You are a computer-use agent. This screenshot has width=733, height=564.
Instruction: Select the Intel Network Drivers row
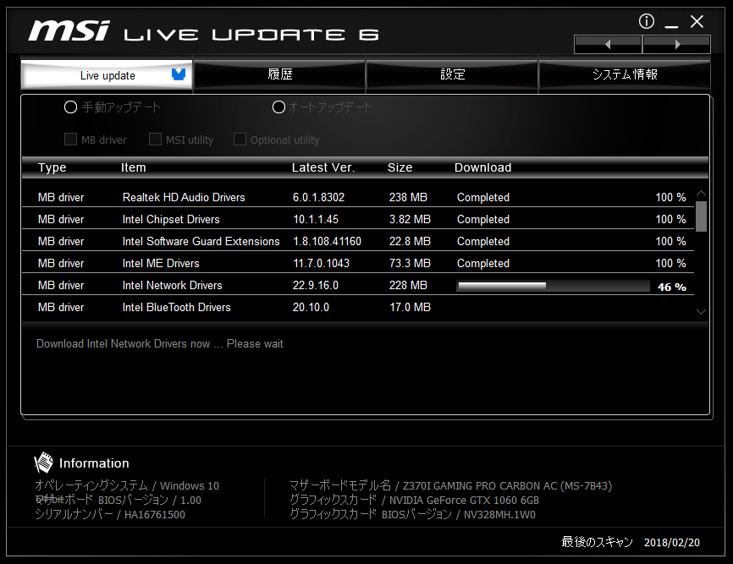(358, 285)
